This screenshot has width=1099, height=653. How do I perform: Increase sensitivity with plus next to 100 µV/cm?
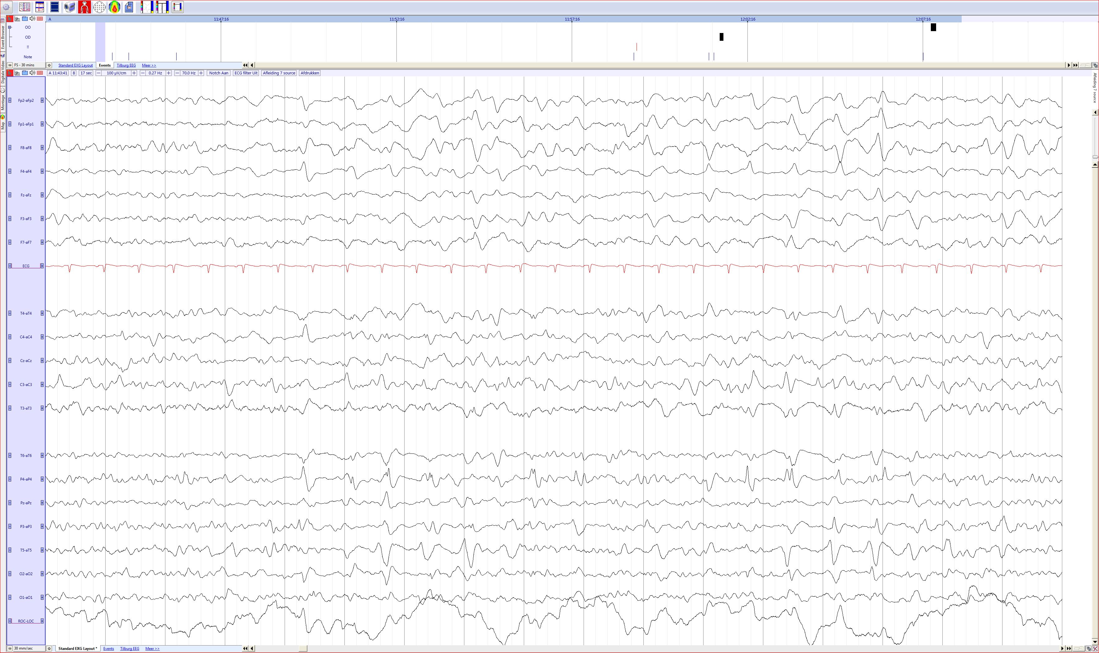click(x=134, y=73)
